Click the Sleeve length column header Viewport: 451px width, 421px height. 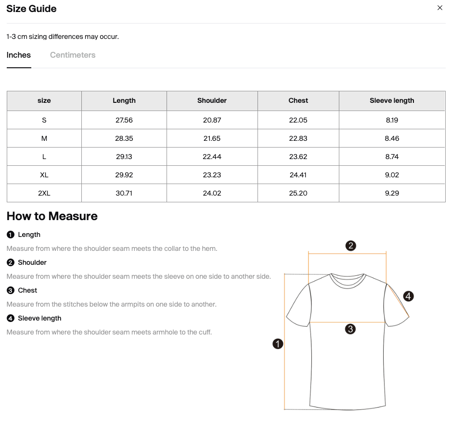(392, 101)
